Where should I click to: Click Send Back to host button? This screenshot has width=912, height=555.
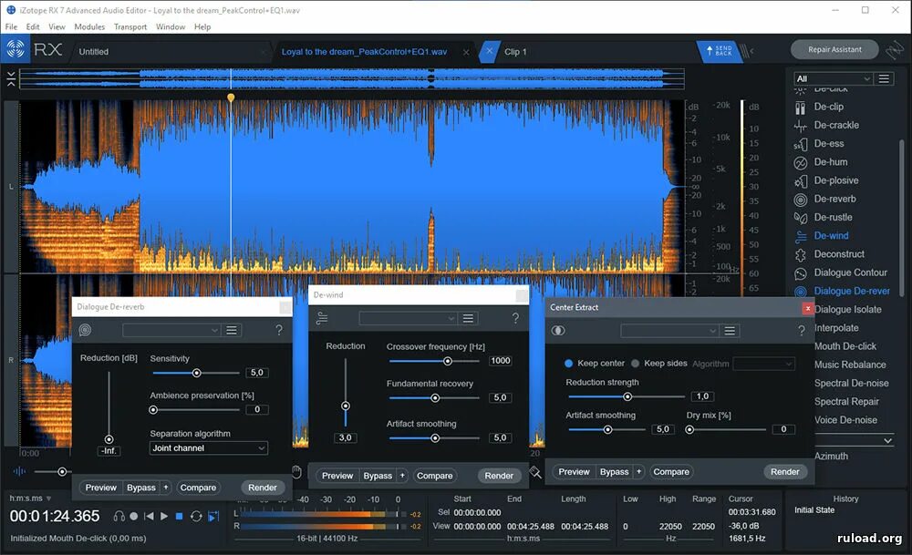(719, 51)
